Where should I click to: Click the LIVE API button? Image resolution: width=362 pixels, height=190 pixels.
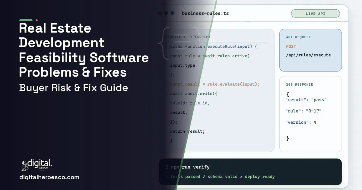pyautogui.click(x=315, y=14)
